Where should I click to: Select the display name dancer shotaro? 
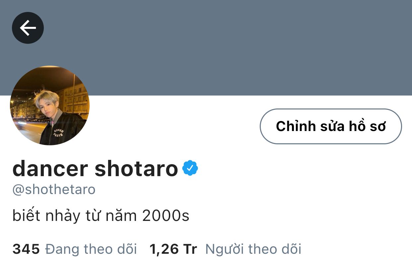[x=95, y=168]
